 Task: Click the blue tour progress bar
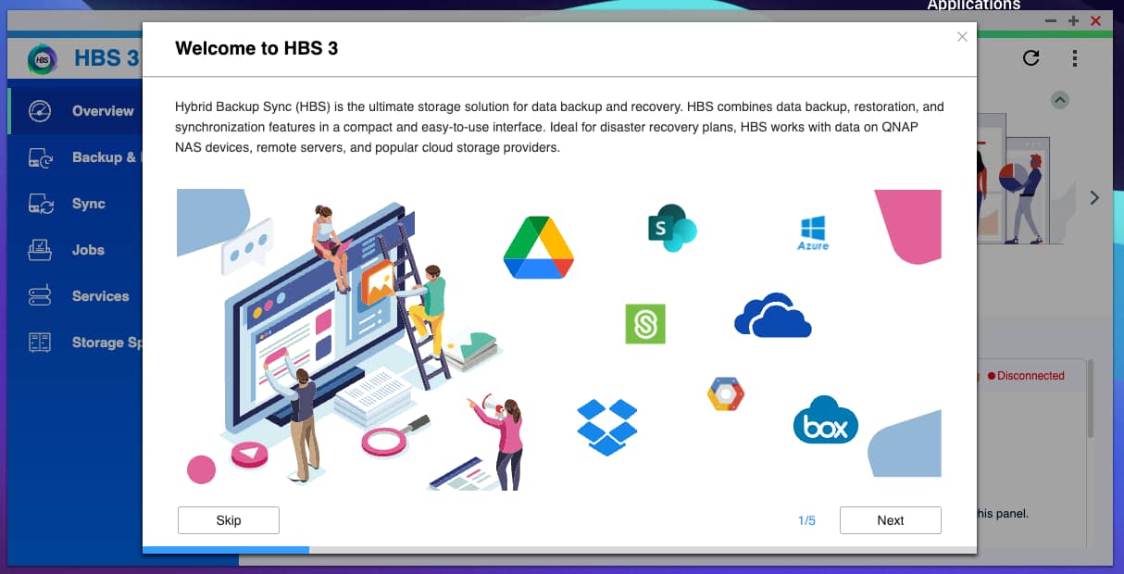tap(226, 550)
